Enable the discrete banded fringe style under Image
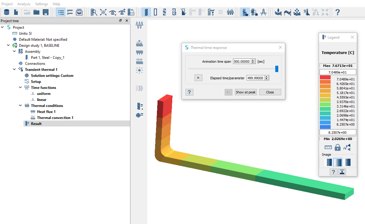 pyautogui.click(x=329, y=162)
